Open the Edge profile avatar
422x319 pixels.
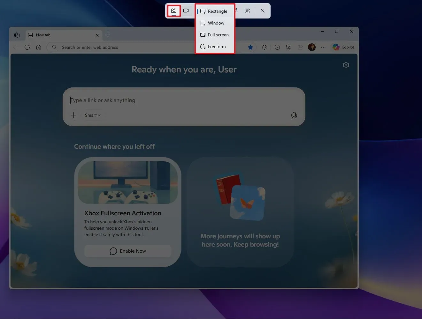311,47
